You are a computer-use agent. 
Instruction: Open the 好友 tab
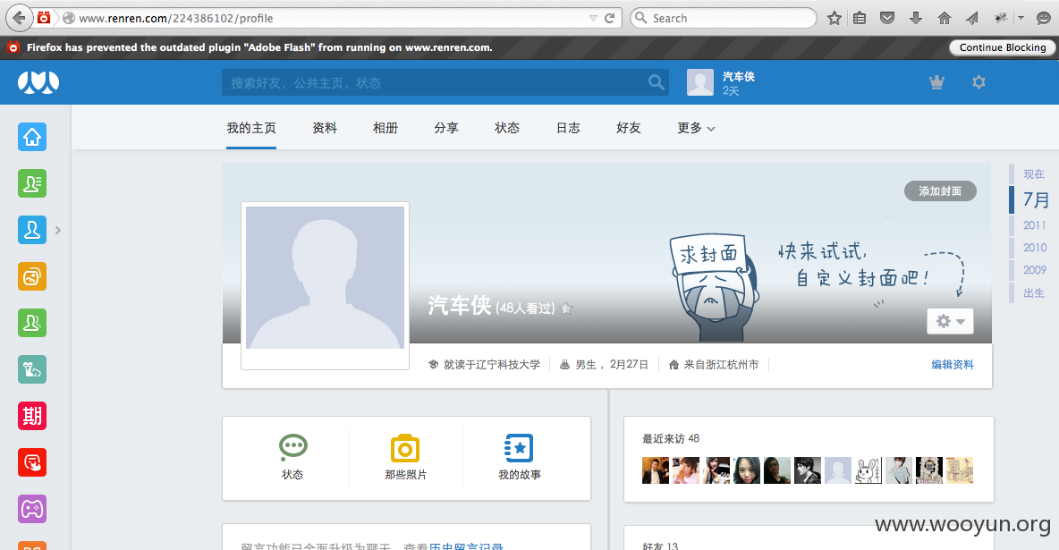pyautogui.click(x=629, y=129)
